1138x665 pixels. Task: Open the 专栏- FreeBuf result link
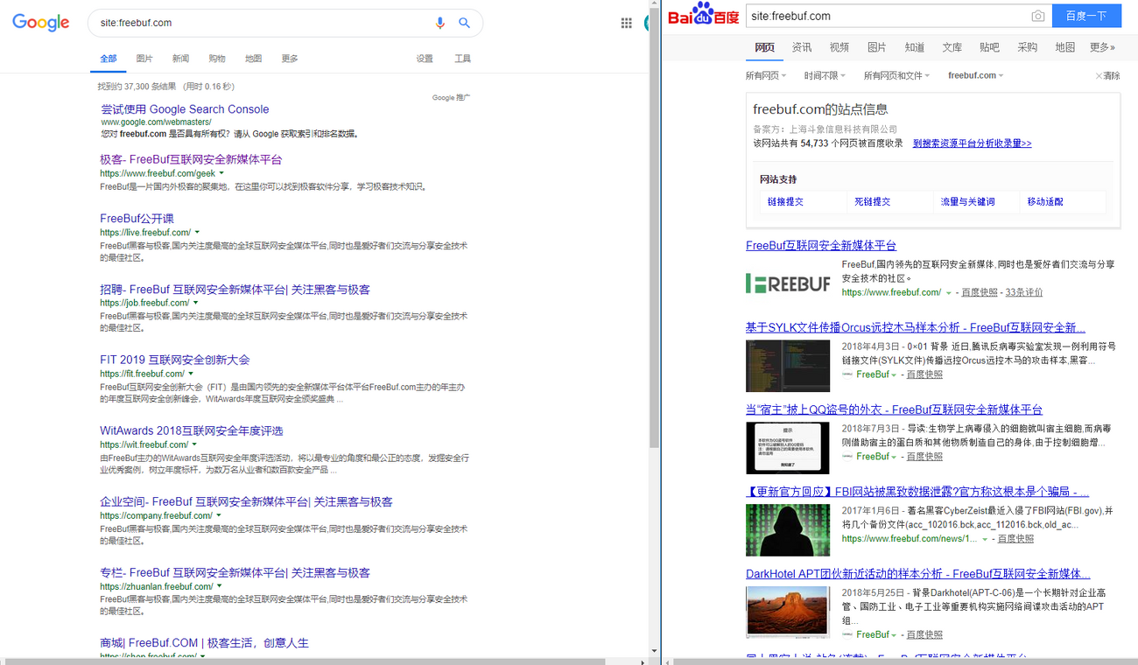click(235, 572)
